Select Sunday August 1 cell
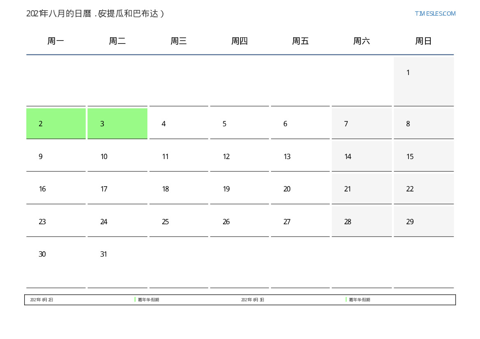This screenshot has width=480, height=339. pos(423,81)
